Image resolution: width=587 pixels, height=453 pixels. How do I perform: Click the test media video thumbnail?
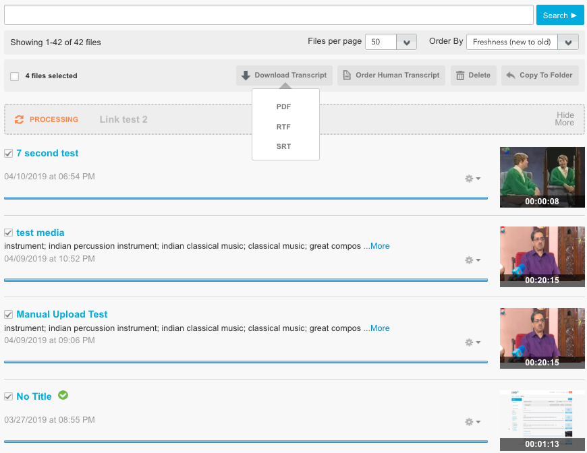(542, 257)
